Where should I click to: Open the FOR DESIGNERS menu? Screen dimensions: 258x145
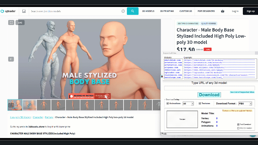(x=206, y=11)
